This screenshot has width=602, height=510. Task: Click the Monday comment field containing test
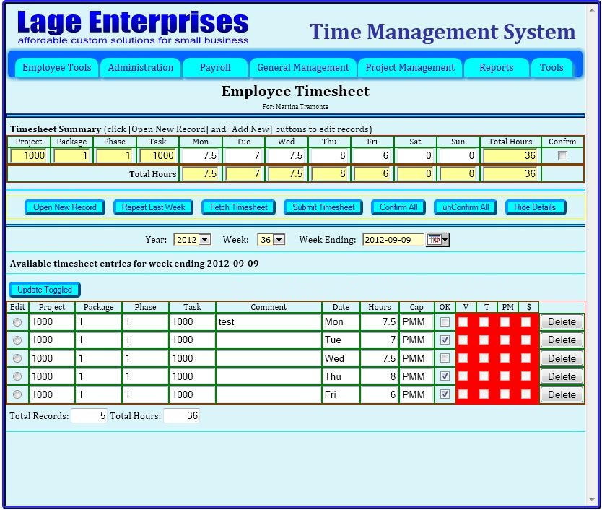(269, 321)
